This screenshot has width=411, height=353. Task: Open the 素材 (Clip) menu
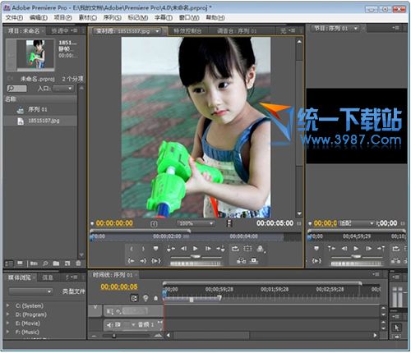coord(88,18)
